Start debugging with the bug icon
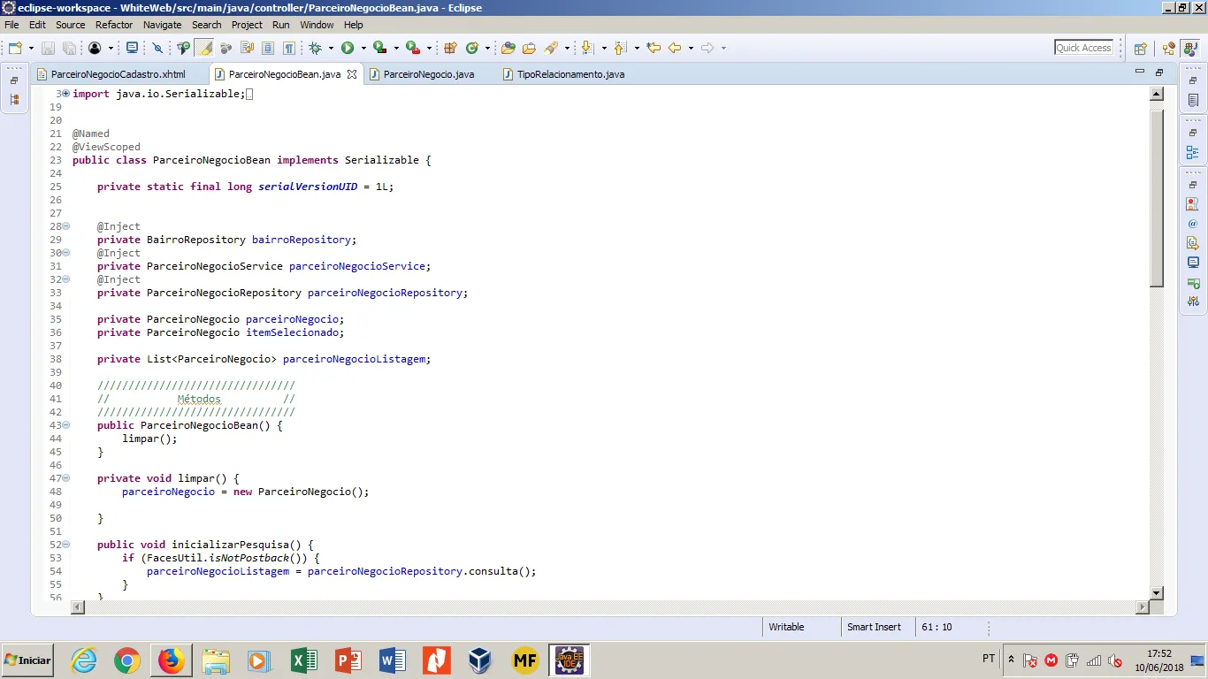Image resolution: width=1208 pixels, height=679 pixels. pos(315,48)
